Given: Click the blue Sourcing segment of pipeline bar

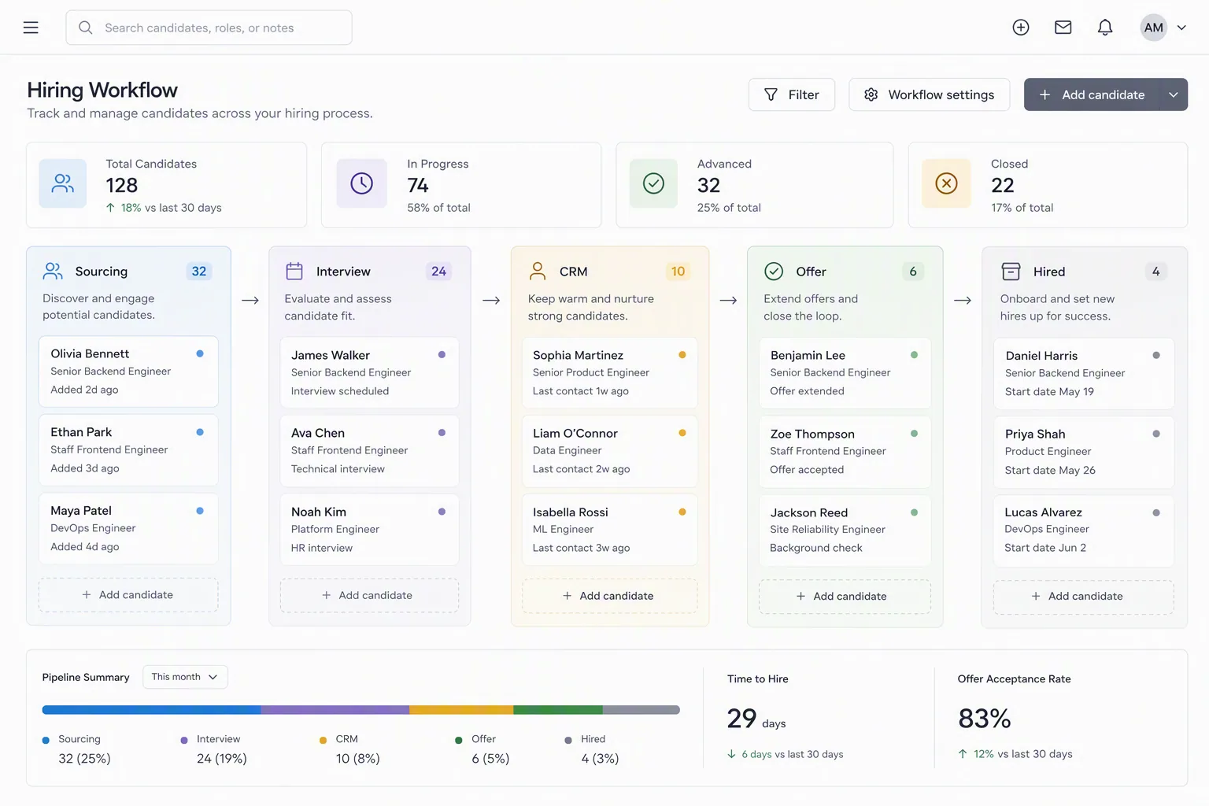Looking at the screenshot, I should pos(151,710).
